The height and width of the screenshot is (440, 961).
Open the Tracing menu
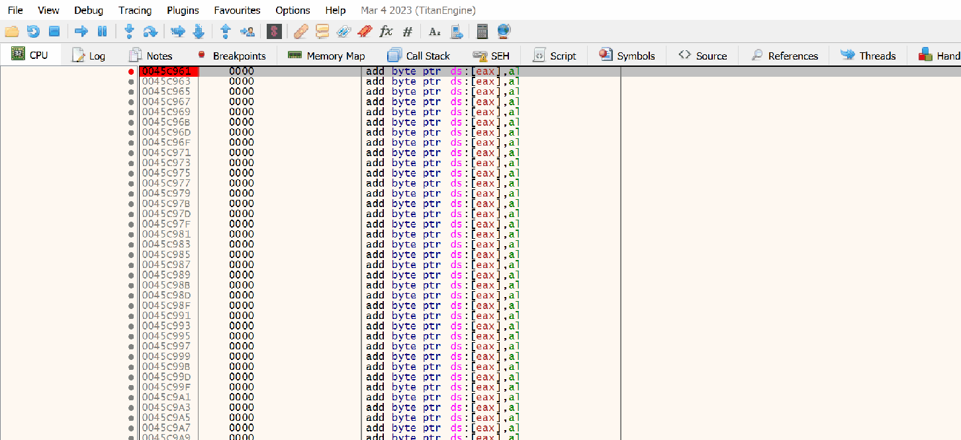click(x=134, y=10)
